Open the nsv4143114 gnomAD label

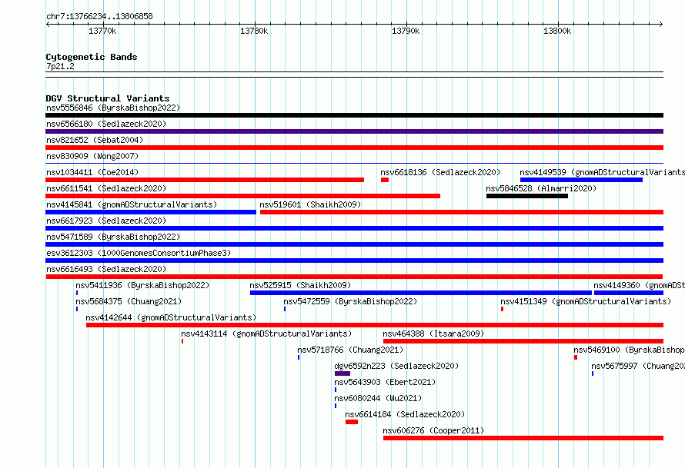click(266, 334)
